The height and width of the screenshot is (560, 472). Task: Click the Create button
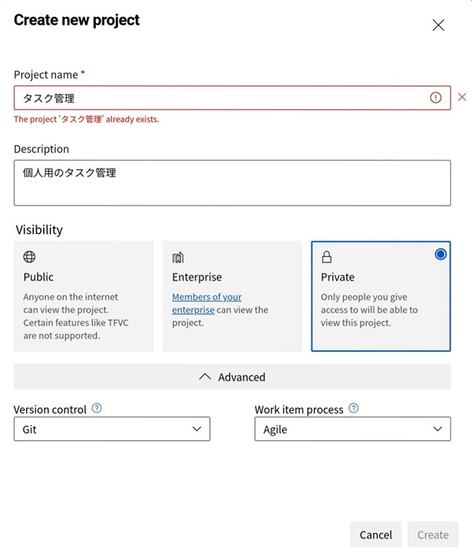pos(433,535)
